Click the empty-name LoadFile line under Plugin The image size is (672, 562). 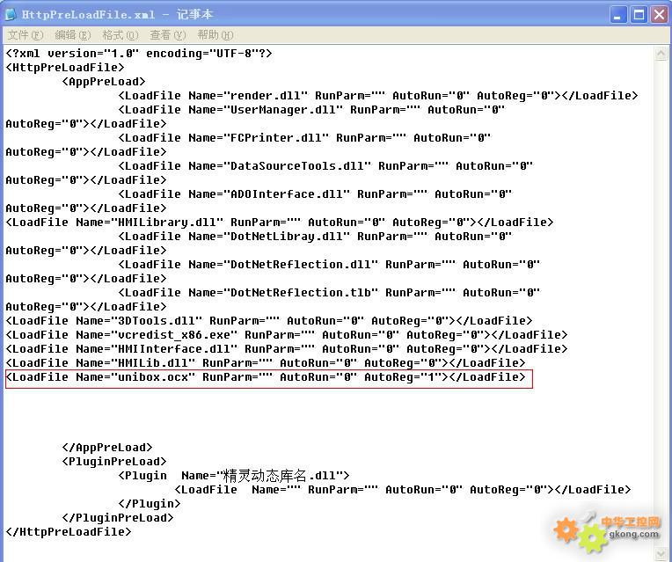pyautogui.click(x=403, y=490)
